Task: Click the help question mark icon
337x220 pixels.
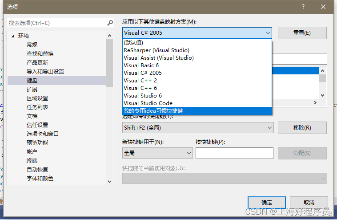Action: 303,7
